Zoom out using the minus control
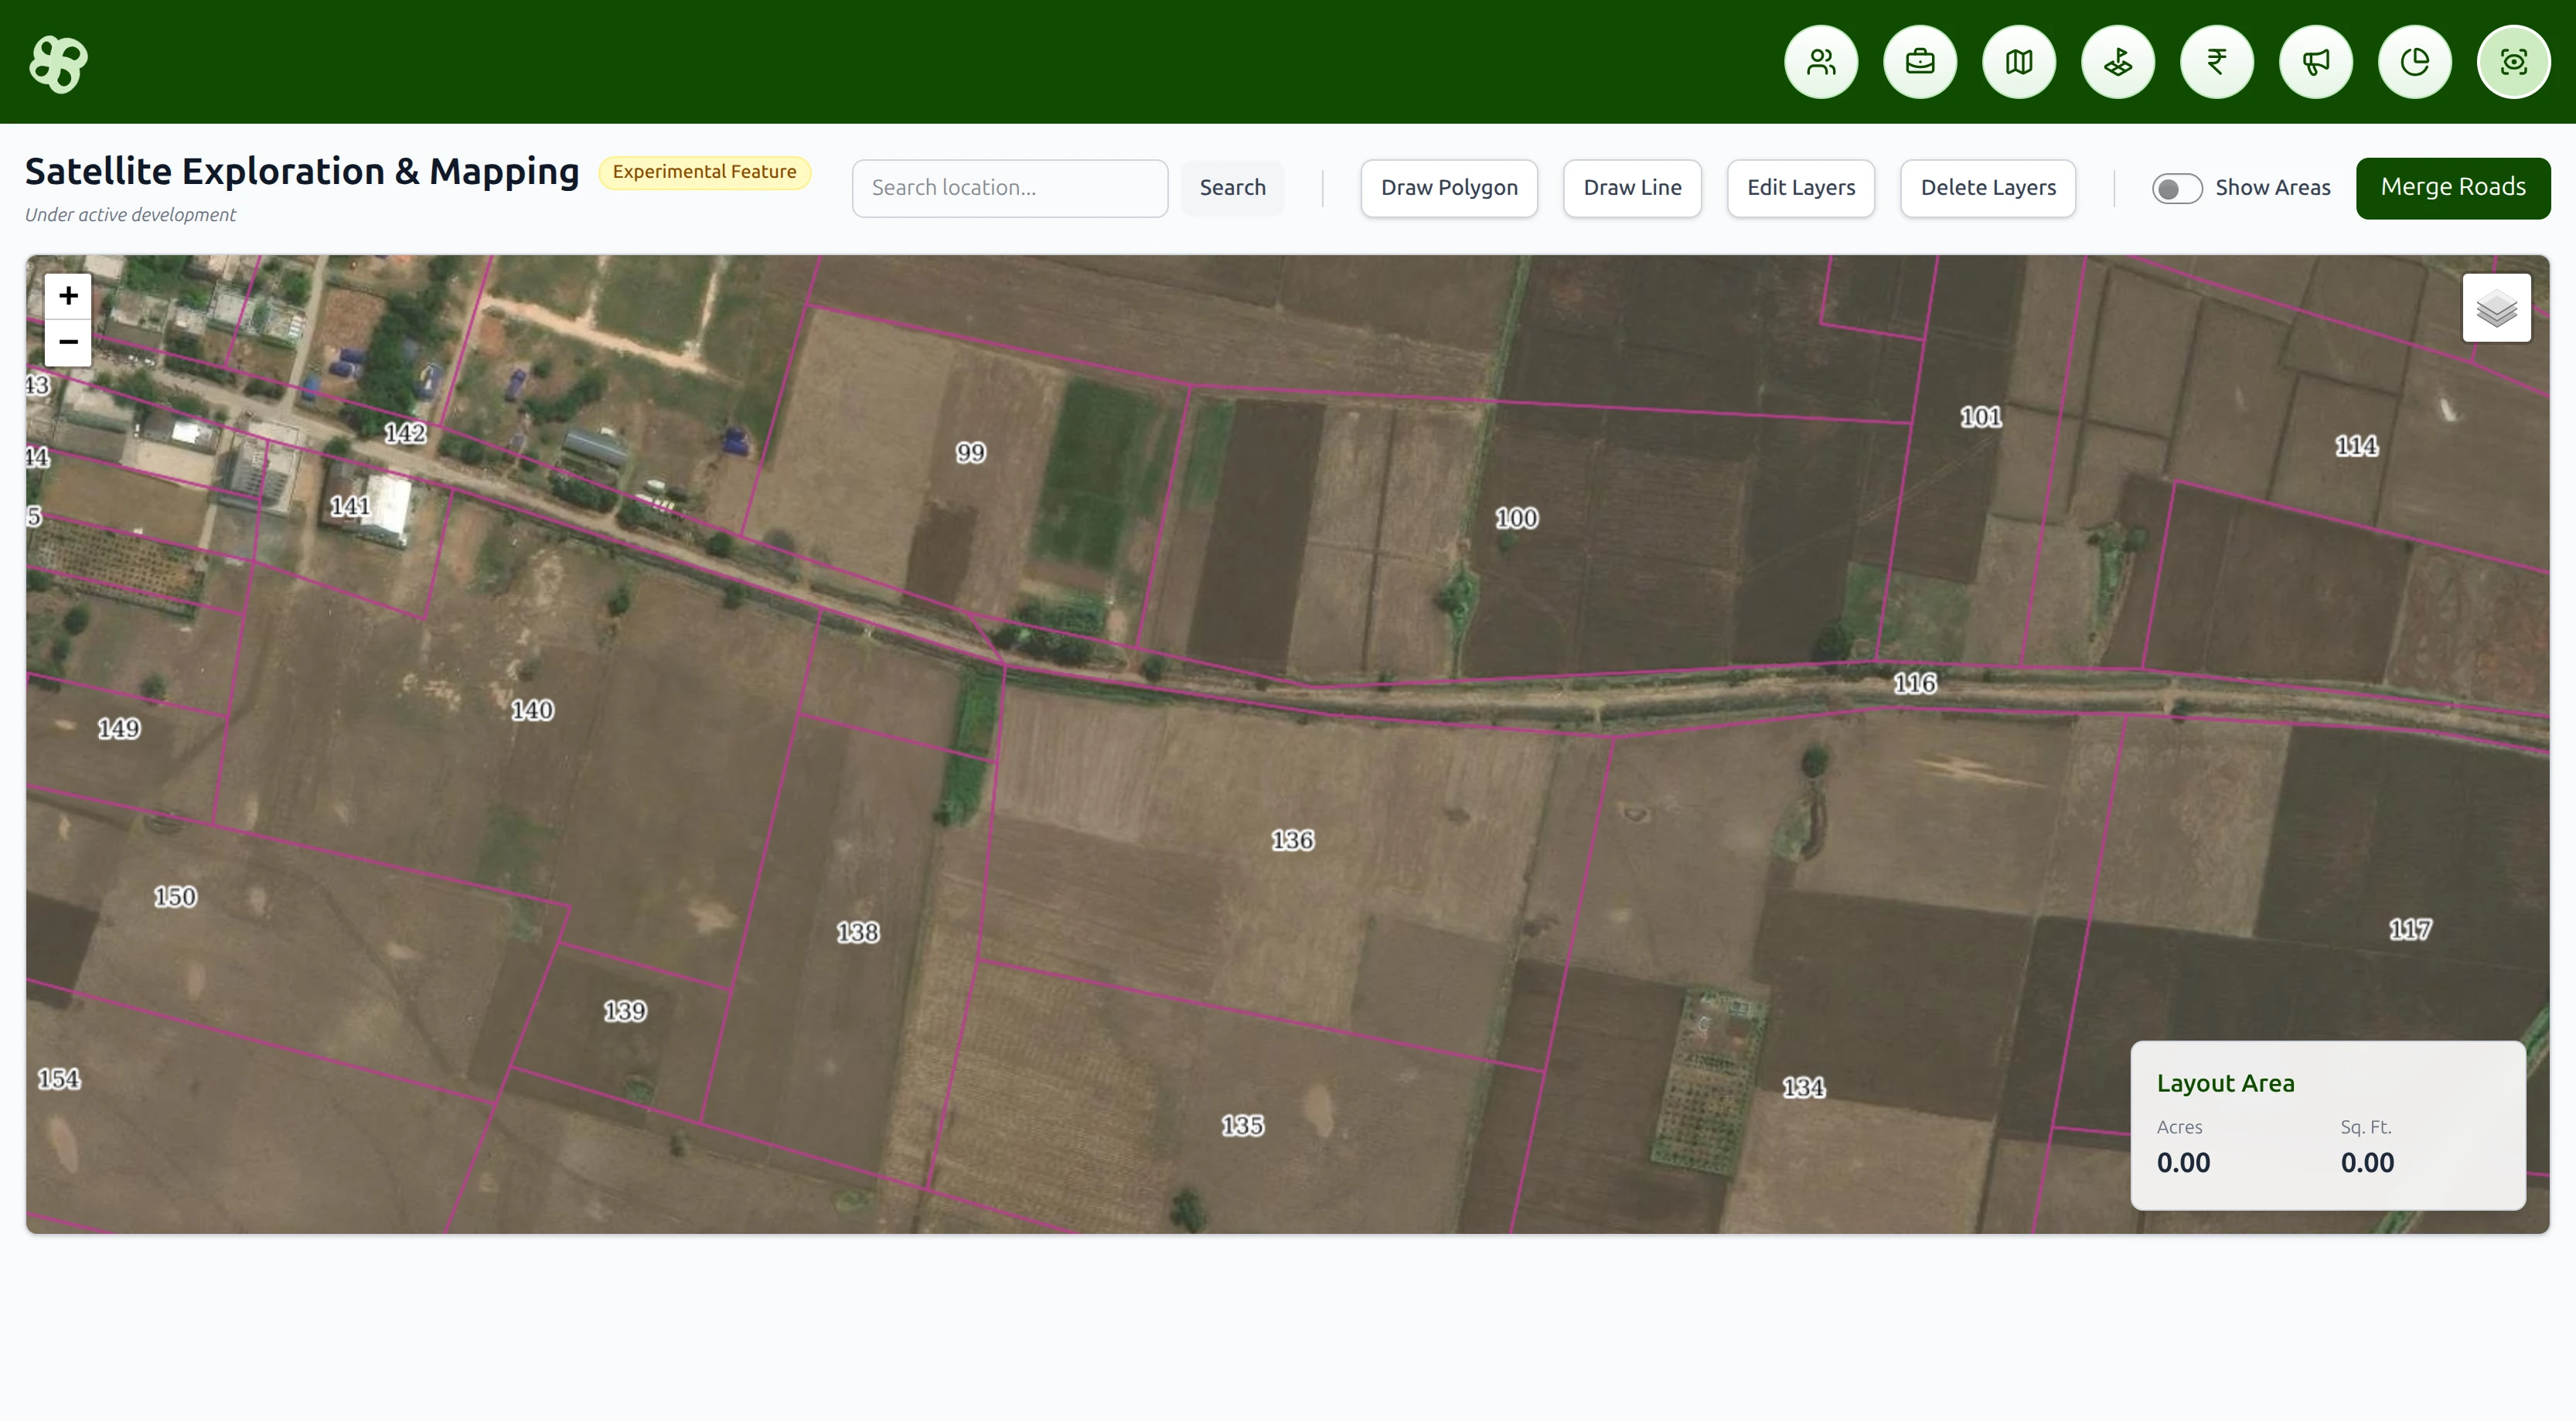The height and width of the screenshot is (1421, 2576). [67, 341]
